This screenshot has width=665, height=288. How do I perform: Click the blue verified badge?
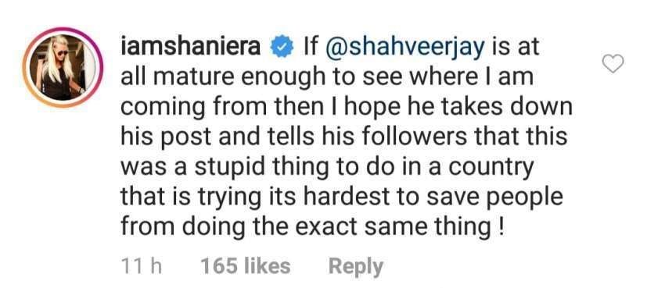(282, 48)
